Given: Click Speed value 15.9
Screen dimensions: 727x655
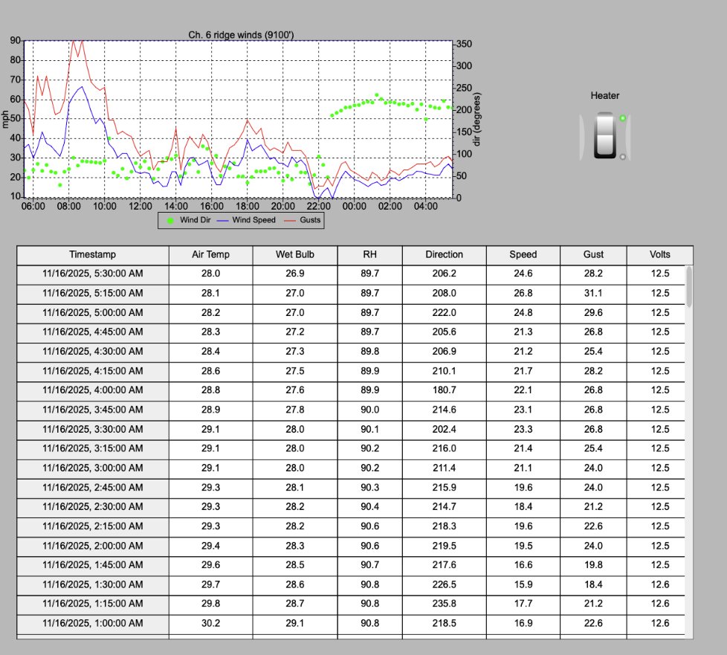Looking at the screenshot, I should click(523, 584).
